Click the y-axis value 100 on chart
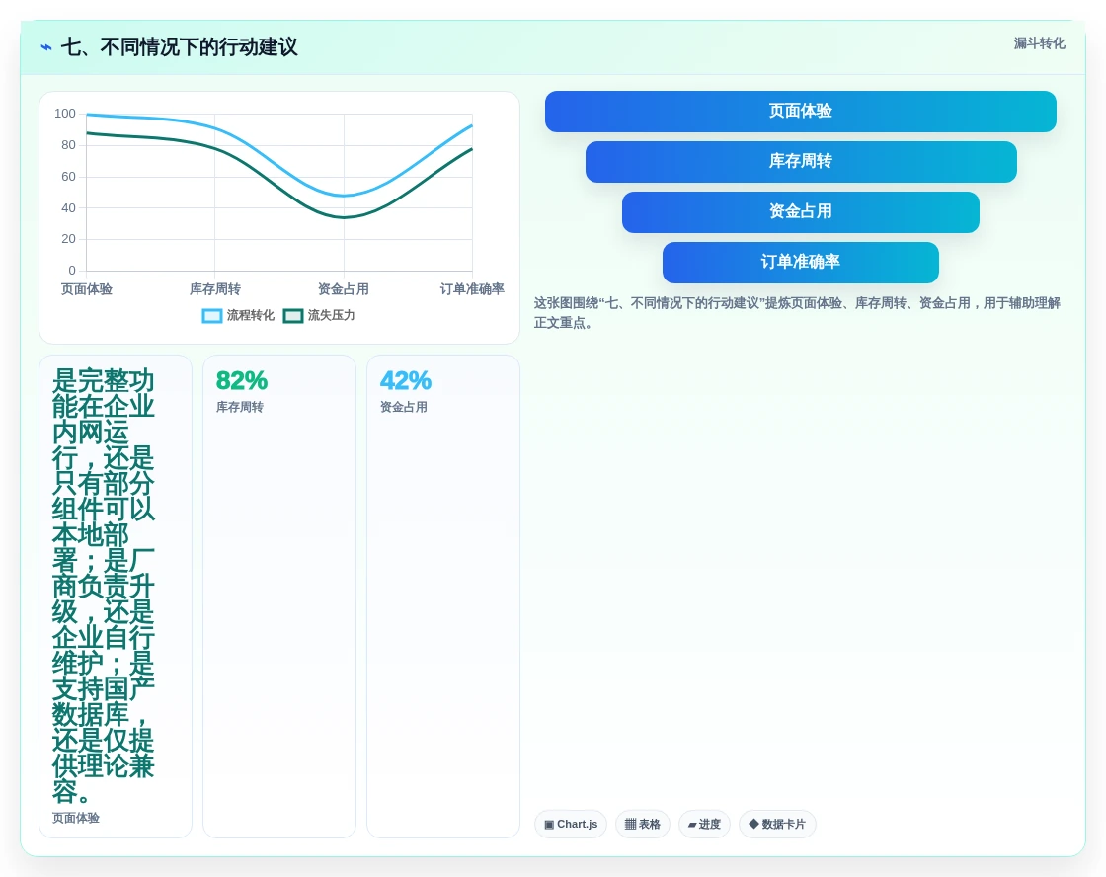This screenshot has height=877, width=1106. tap(65, 114)
